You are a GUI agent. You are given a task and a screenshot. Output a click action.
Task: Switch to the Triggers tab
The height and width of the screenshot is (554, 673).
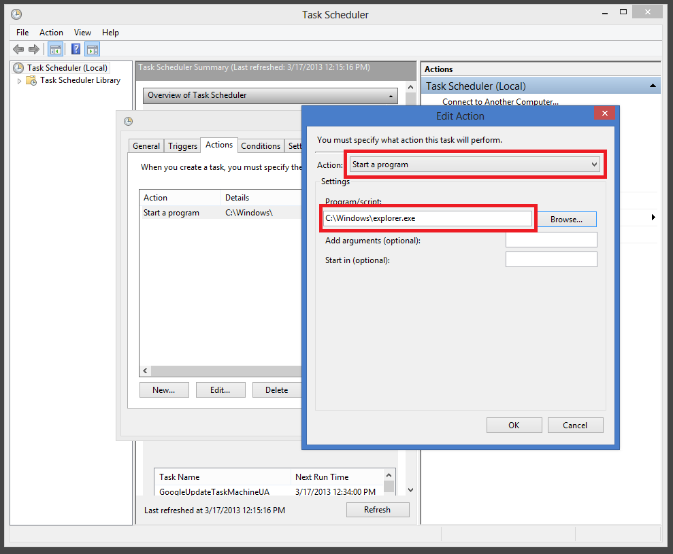point(182,145)
